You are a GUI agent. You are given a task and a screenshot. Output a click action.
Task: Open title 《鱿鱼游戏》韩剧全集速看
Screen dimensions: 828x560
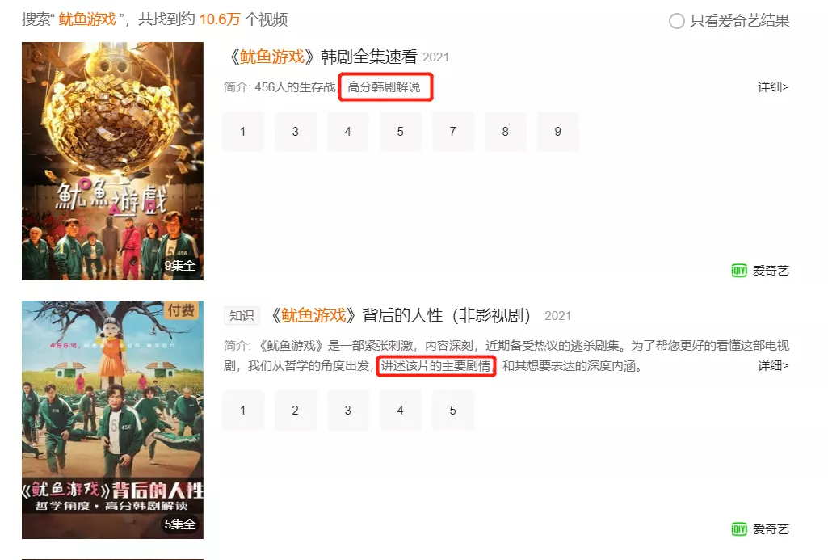(322, 57)
